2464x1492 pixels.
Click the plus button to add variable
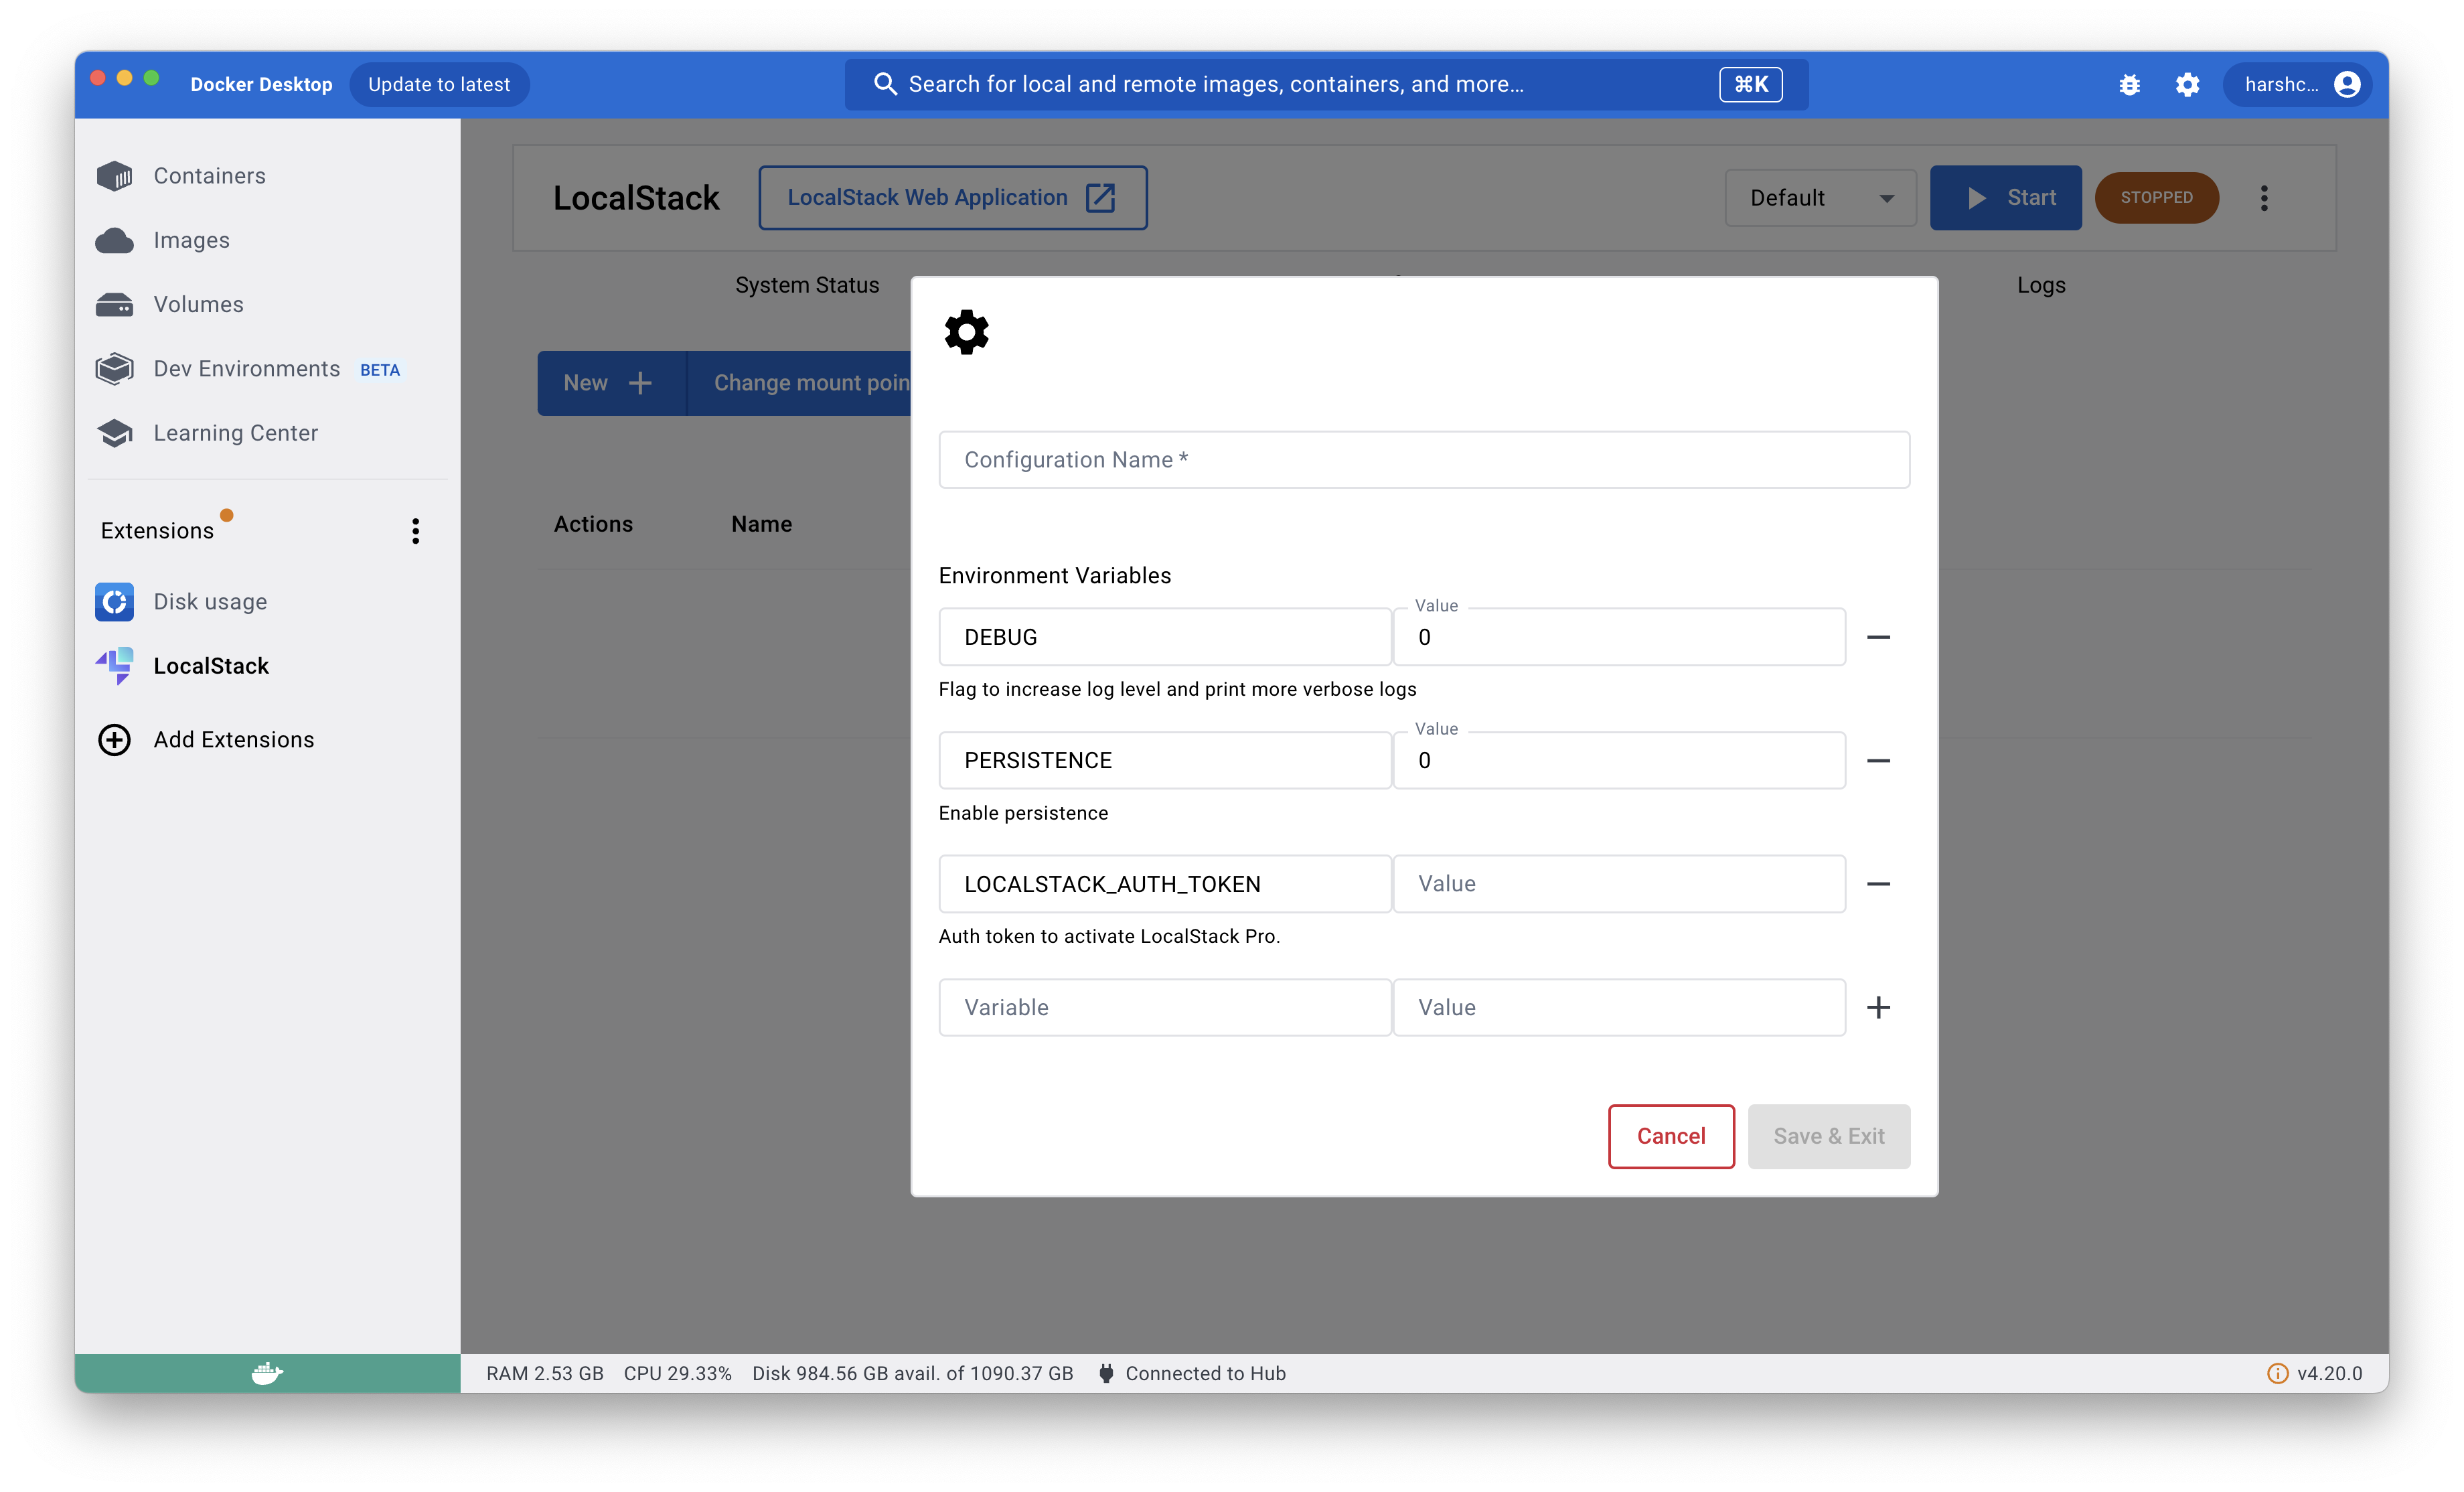(x=1879, y=1006)
